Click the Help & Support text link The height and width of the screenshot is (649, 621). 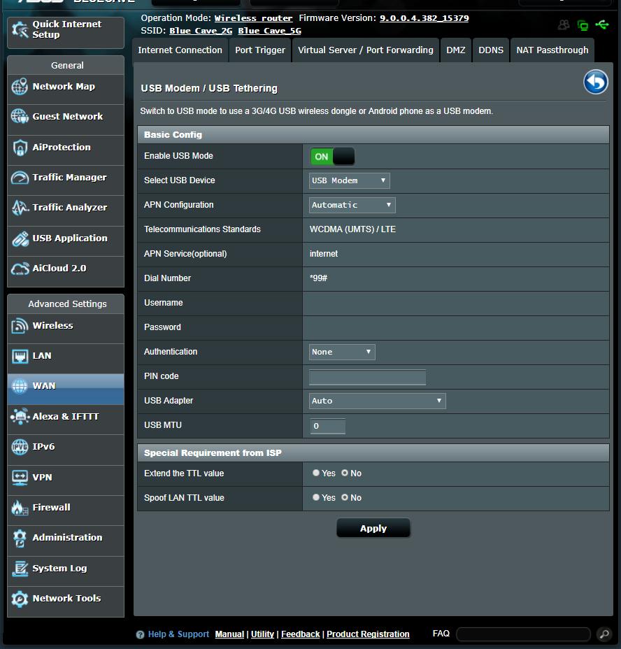(x=178, y=634)
